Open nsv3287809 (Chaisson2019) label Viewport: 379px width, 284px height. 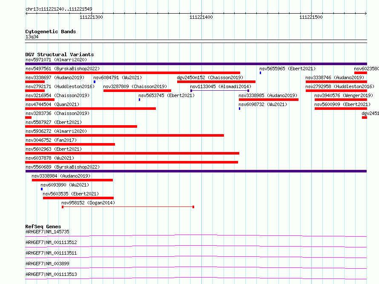135,86
